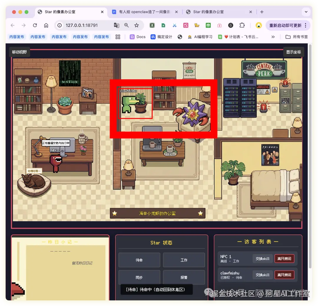Open the dark green download extension icon
The height and width of the screenshot is (306, 318).
152,25
